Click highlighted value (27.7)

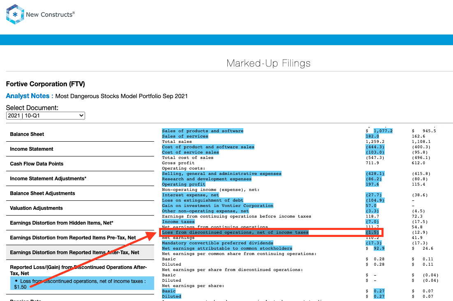(x=374, y=195)
